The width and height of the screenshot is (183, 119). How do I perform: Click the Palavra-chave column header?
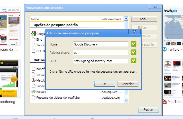coord(112,19)
